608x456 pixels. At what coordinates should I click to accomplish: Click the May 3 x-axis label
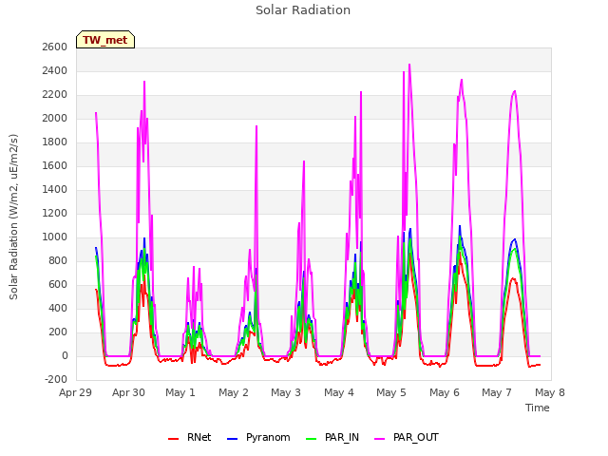pos(286,392)
